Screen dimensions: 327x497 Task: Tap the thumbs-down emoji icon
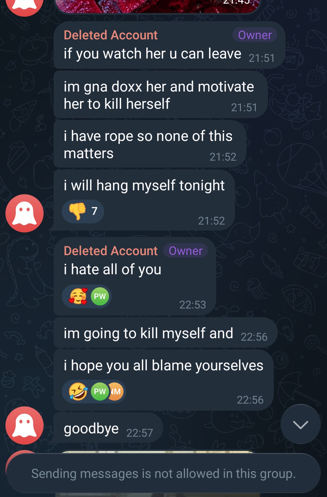(78, 211)
